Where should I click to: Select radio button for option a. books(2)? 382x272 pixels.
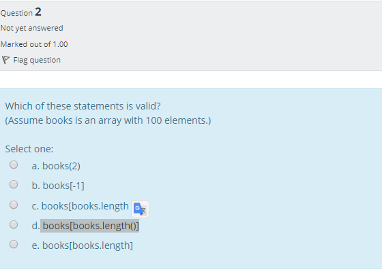pos(14,165)
